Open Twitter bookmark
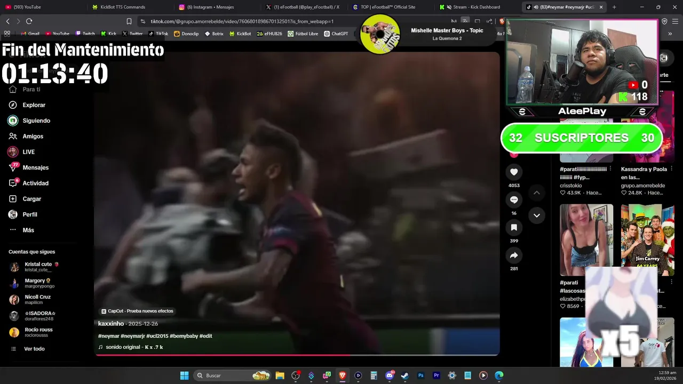Viewport: 683px width, 384px height. tap(132, 34)
